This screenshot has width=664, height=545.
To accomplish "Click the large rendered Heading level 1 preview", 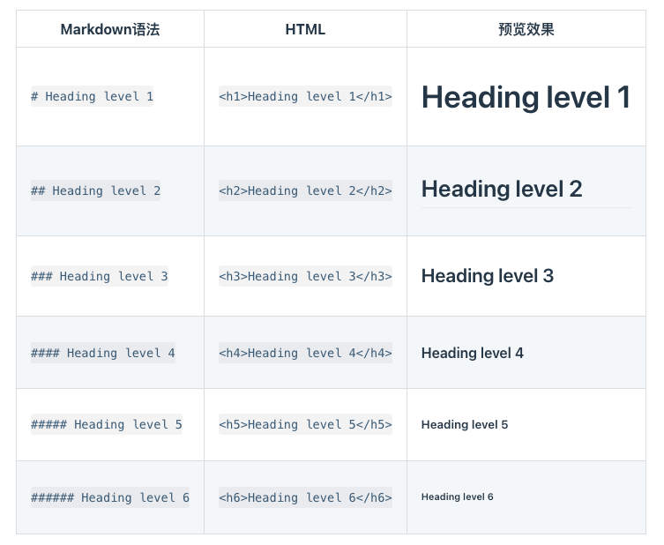I will point(526,97).
